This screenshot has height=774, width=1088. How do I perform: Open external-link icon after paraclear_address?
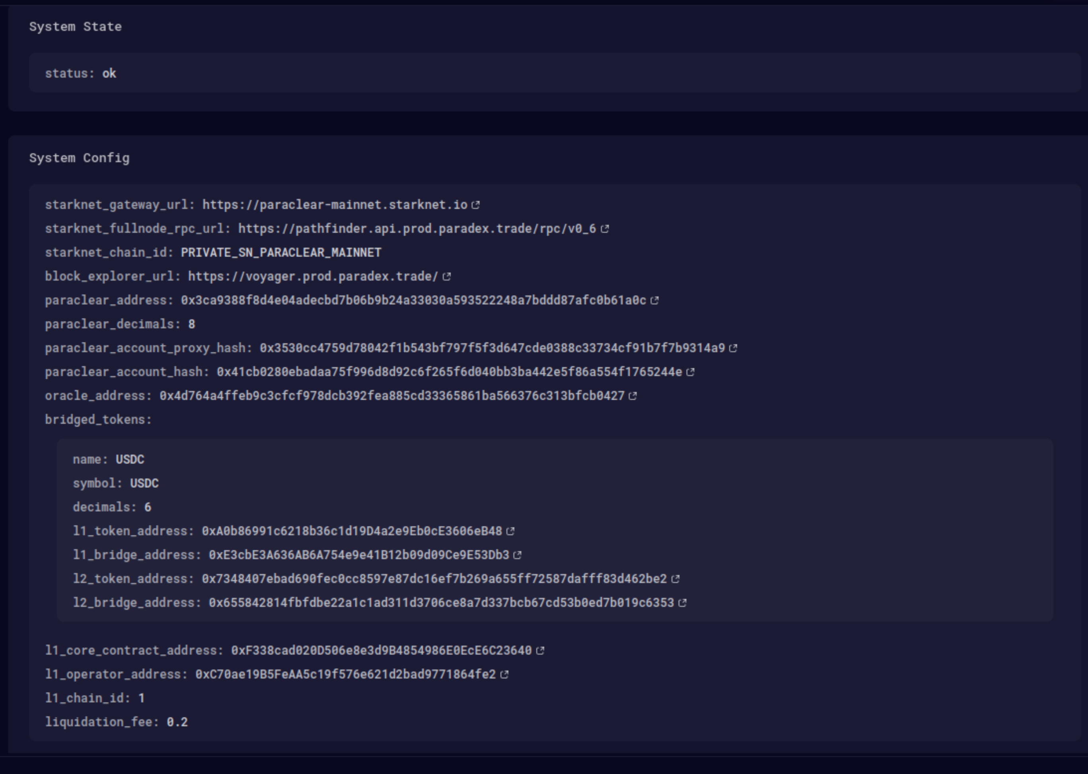[654, 300]
